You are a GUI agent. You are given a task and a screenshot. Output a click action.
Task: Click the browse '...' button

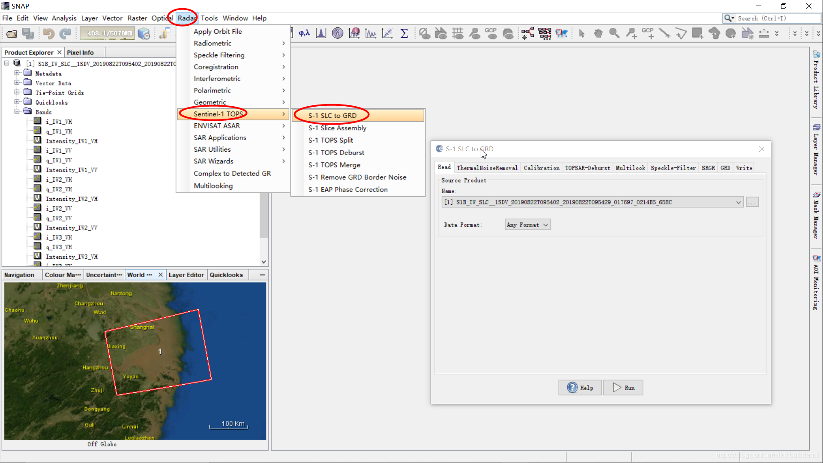(x=752, y=202)
